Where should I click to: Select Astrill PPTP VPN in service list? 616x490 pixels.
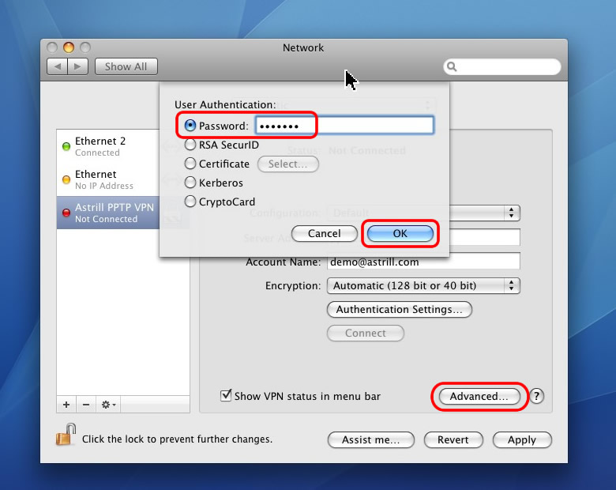coord(114,213)
